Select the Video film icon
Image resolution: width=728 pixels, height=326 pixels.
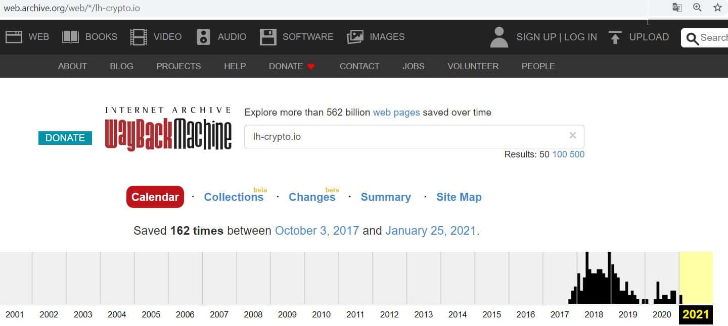pos(139,37)
